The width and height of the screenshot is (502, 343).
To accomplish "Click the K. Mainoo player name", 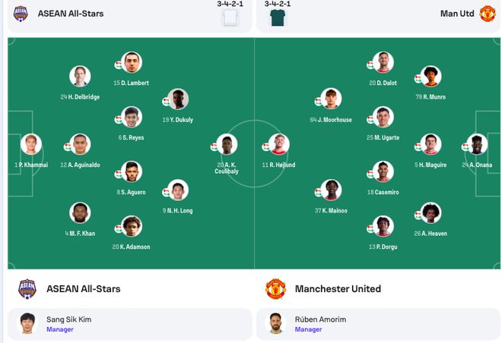I will tap(332, 210).
